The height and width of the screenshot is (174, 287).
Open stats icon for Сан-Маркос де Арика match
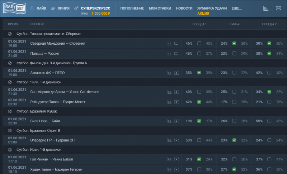coord(169,92)
